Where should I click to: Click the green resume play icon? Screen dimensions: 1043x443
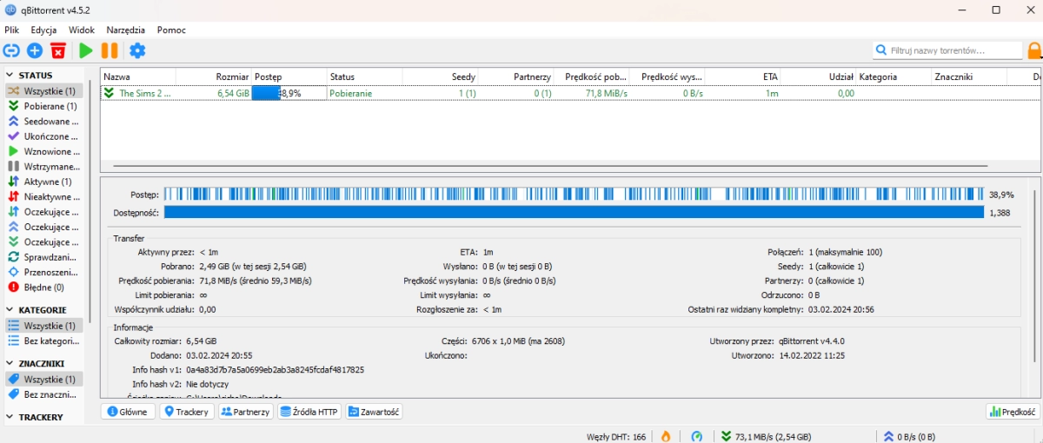[x=86, y=50]
